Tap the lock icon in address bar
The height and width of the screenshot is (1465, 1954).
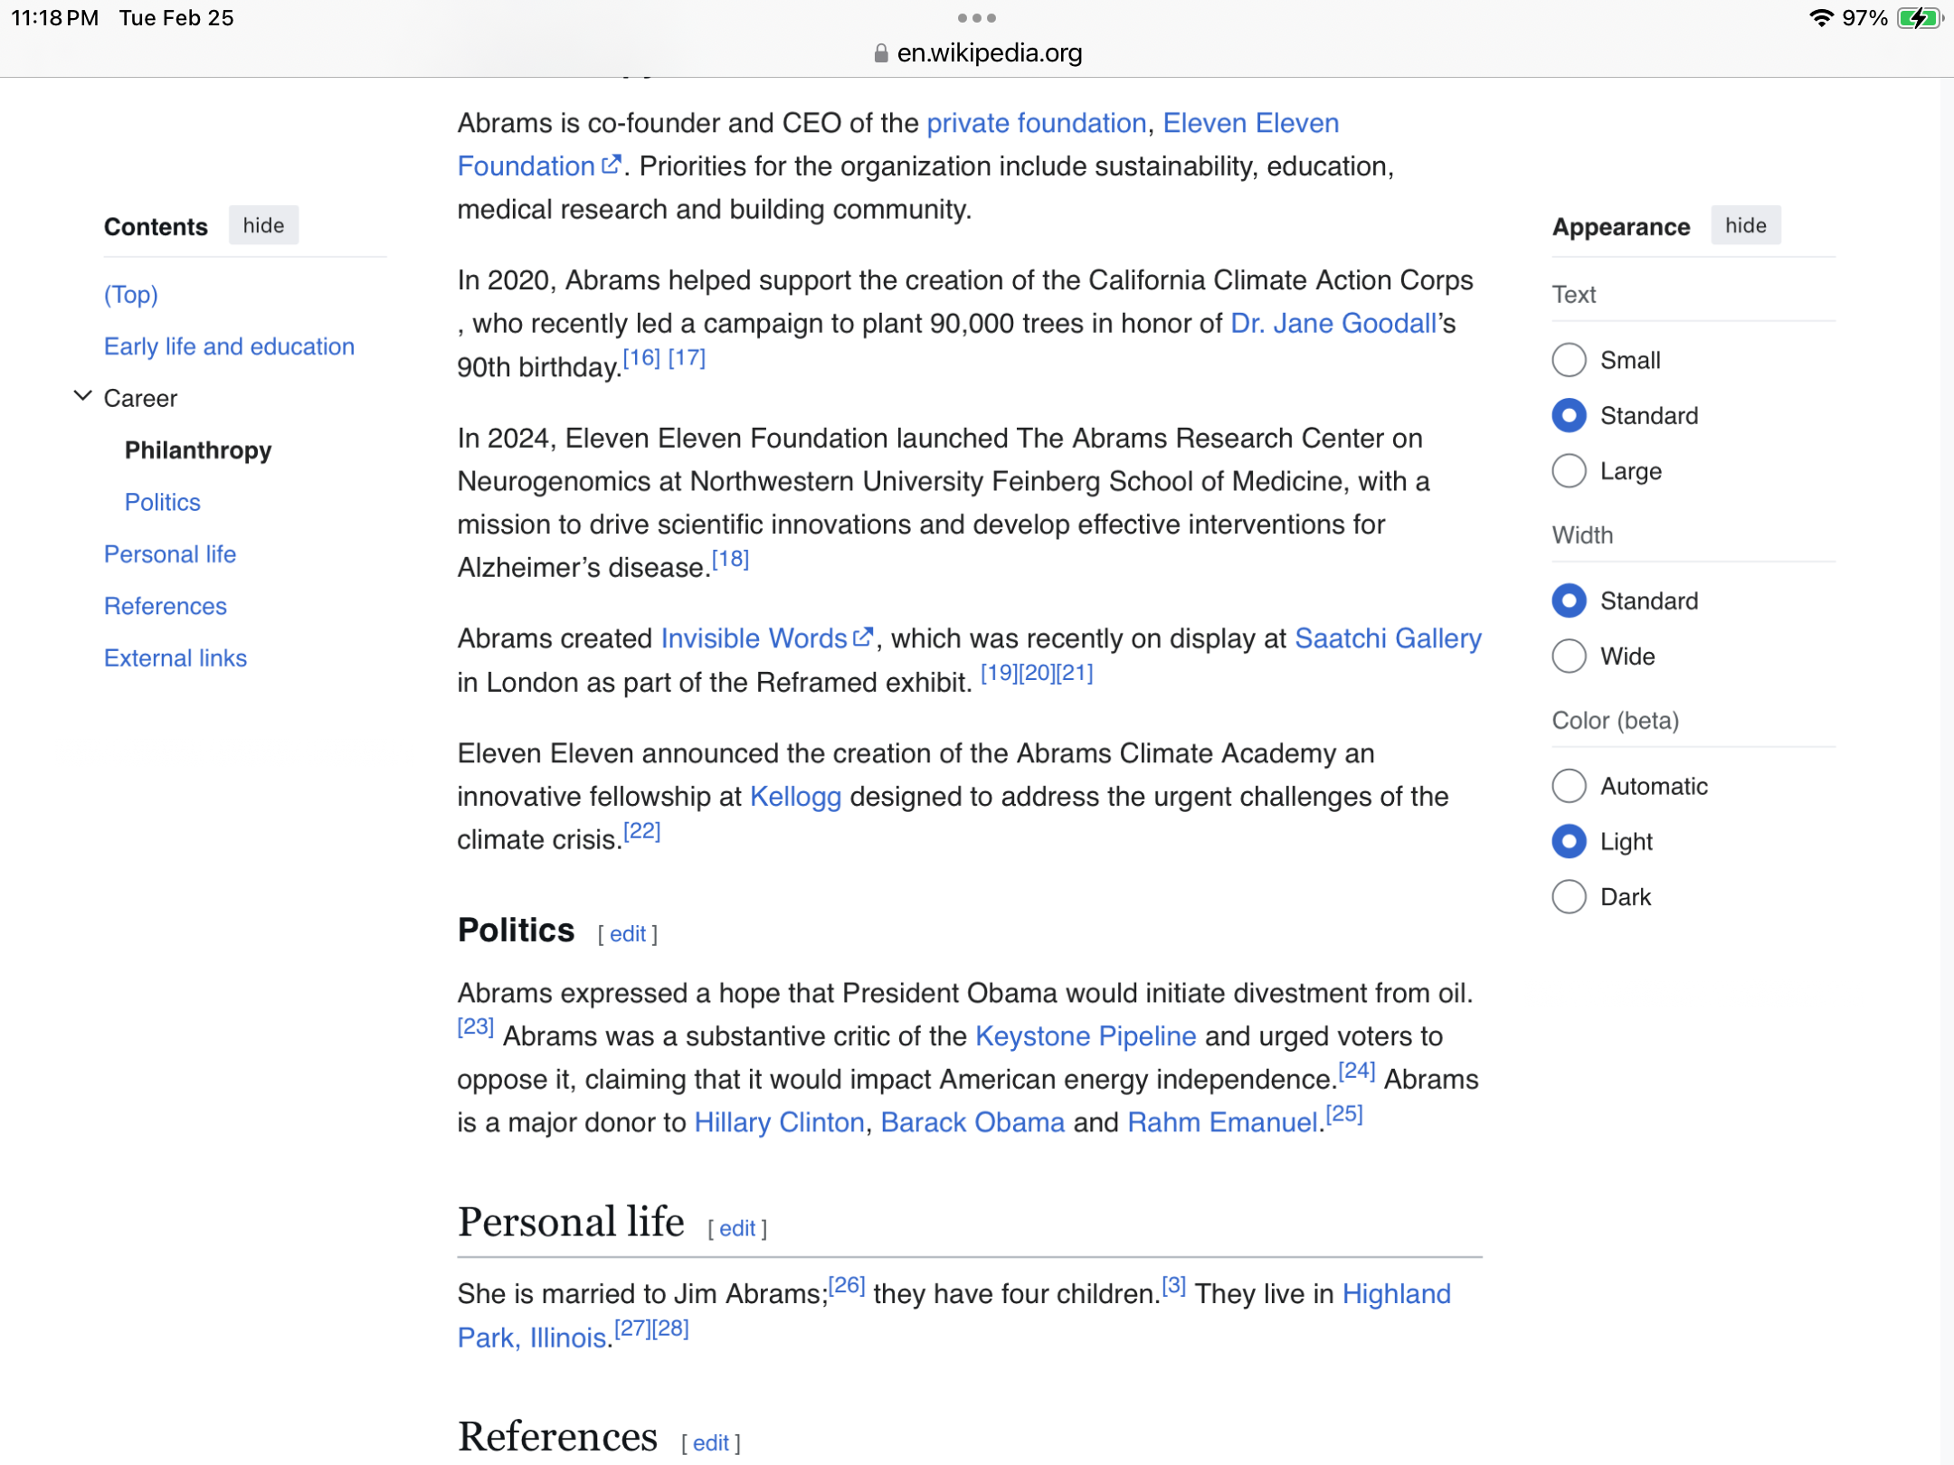coord(881,53)
